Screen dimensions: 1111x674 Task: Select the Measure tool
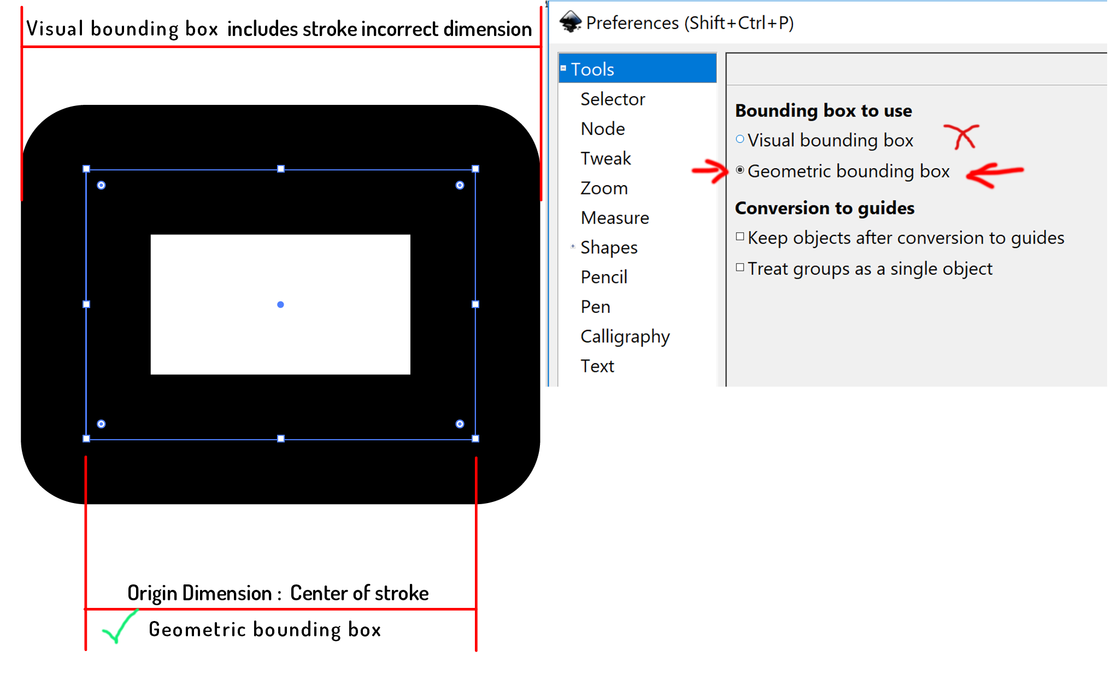pyautogui.click(x=615, y=219)
